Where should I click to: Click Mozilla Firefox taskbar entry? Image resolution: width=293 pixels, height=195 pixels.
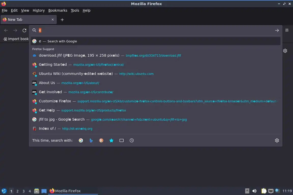pos(73,191)
